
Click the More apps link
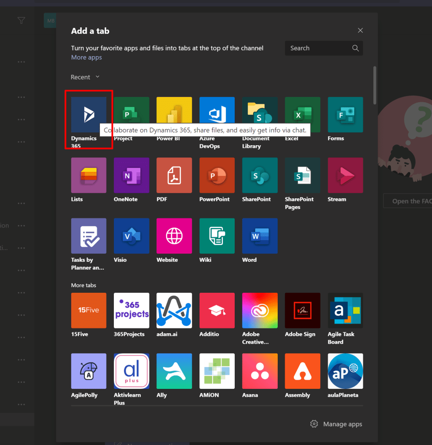point(86,57)
